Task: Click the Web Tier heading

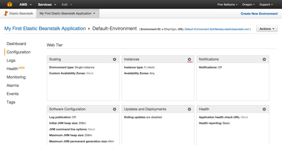Action: click(x=55, y=45)
